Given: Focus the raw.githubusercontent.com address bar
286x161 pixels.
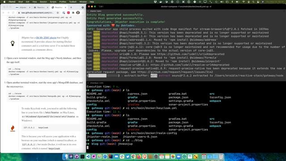Looking at the screenshot, I should 38,13.
